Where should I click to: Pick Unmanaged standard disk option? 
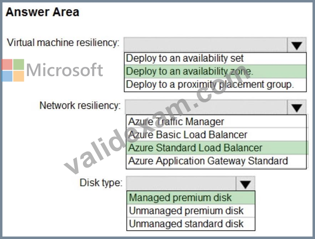click(x=191, y=224)
